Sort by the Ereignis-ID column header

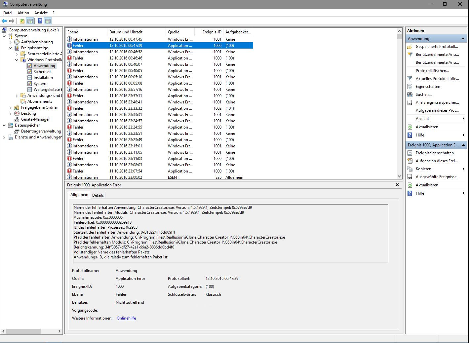pyautogui.click(x=208, y=32)
